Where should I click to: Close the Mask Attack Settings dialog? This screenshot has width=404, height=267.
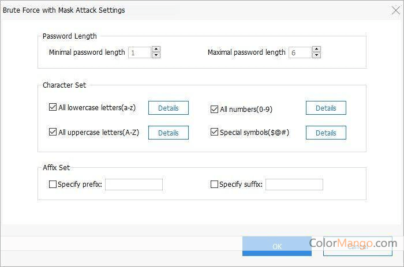point(396,10)
